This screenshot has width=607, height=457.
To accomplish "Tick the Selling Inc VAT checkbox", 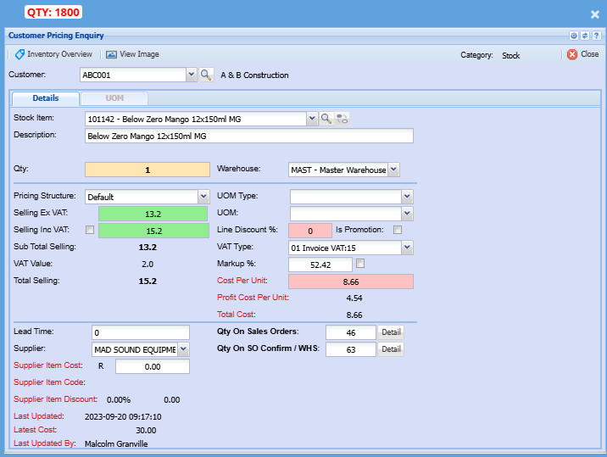I will click(x=90, y=230).
